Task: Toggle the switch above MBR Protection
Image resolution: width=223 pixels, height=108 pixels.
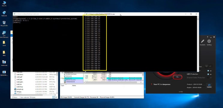Action: click(x=209, y=70)
